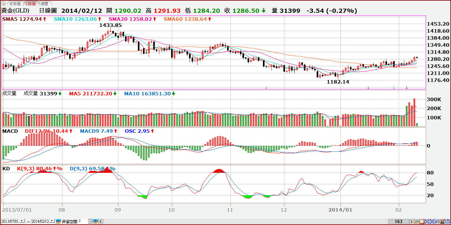
Task: Adjust the 保留空間 stepper arrows
Action: pos(90,221)
